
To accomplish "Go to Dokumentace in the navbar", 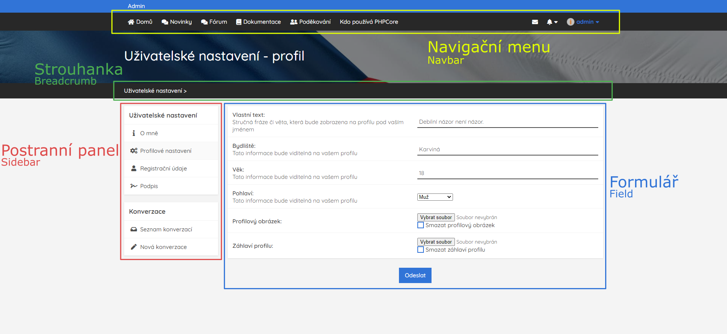I will pos(259,22).
